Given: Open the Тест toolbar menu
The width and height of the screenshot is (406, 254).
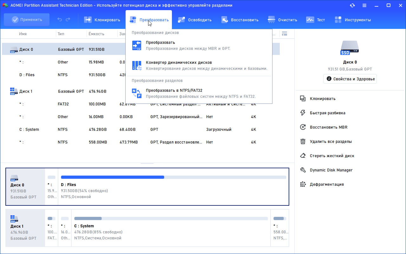Looking at the screenshot, I should click(316, 20).
